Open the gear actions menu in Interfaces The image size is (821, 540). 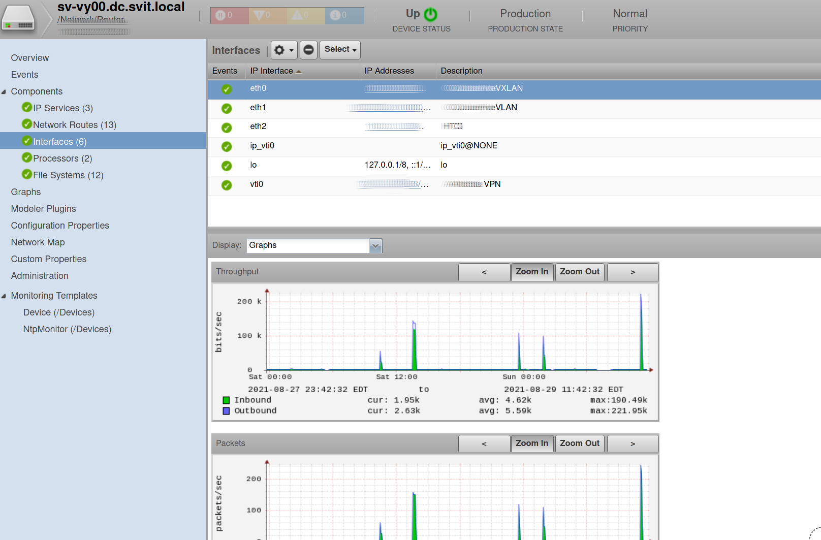click(283, 50)
